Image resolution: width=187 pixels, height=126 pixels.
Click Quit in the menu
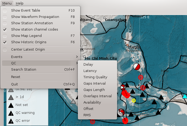pos(15,84)
